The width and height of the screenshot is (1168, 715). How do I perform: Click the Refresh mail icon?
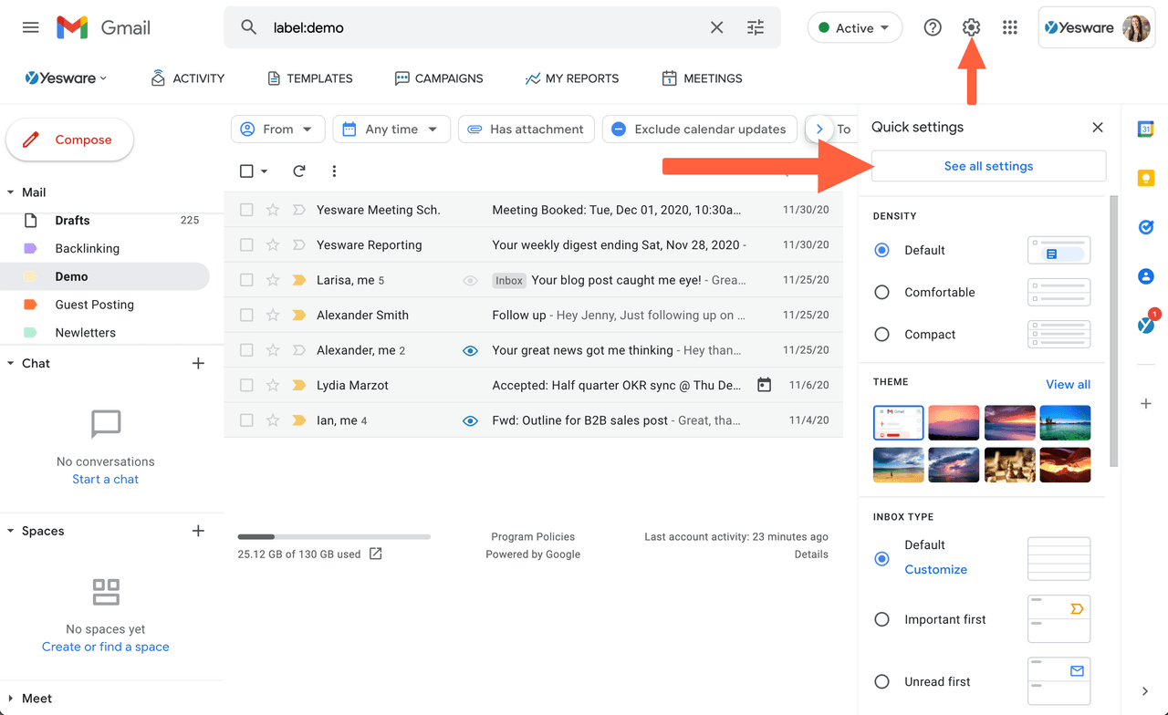(298, 171)
